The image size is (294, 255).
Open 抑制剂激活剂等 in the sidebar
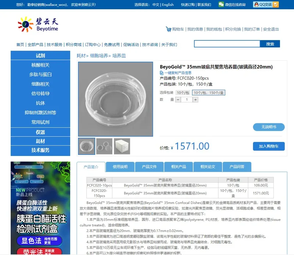[x=40, y=113]
